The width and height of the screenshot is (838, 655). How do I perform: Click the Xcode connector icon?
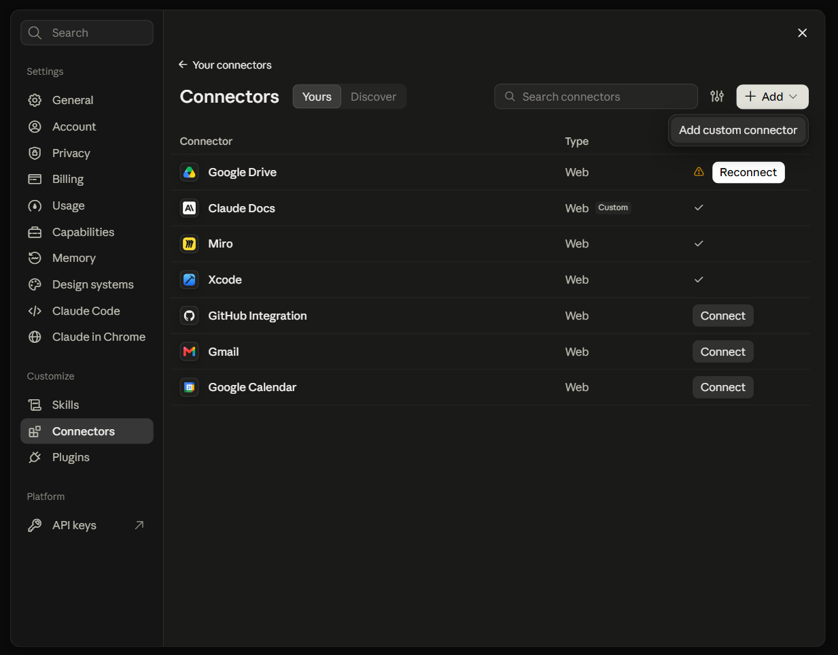(190, 280)
